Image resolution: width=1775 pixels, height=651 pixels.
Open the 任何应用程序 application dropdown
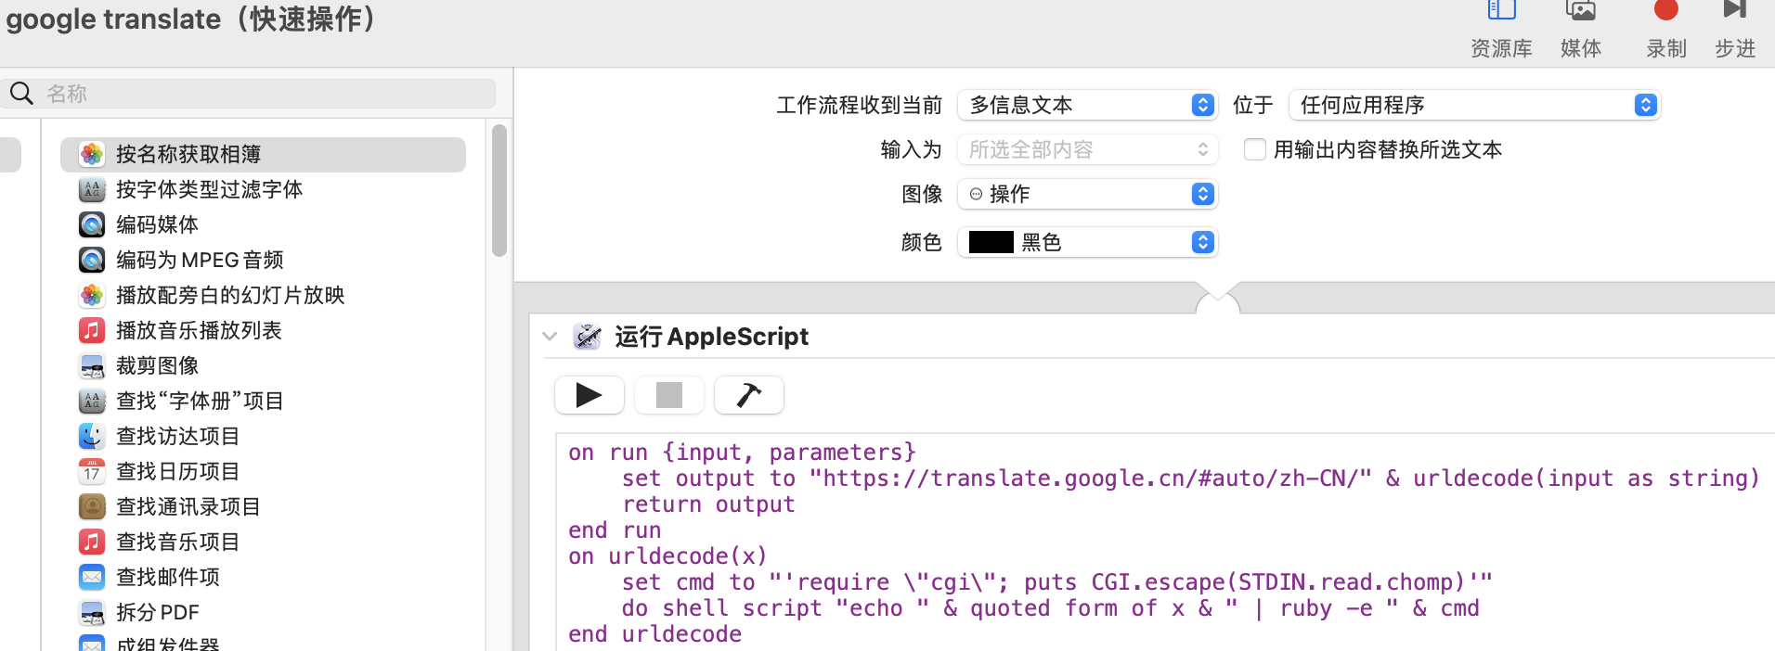pyautogui.click(x=1474, y=105)
